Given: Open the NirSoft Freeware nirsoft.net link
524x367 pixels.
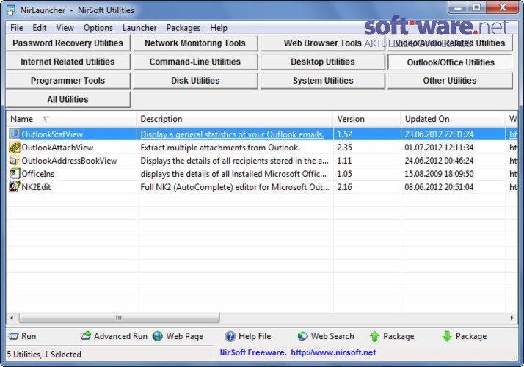Looking at the screenshot, I should tap(298, 352).
